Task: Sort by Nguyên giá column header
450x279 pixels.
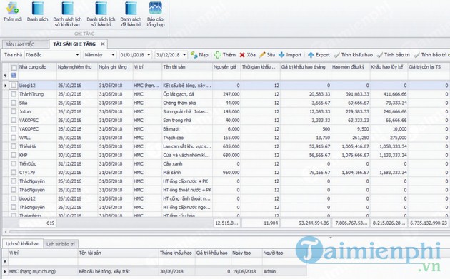Action: tap(226, 67)
